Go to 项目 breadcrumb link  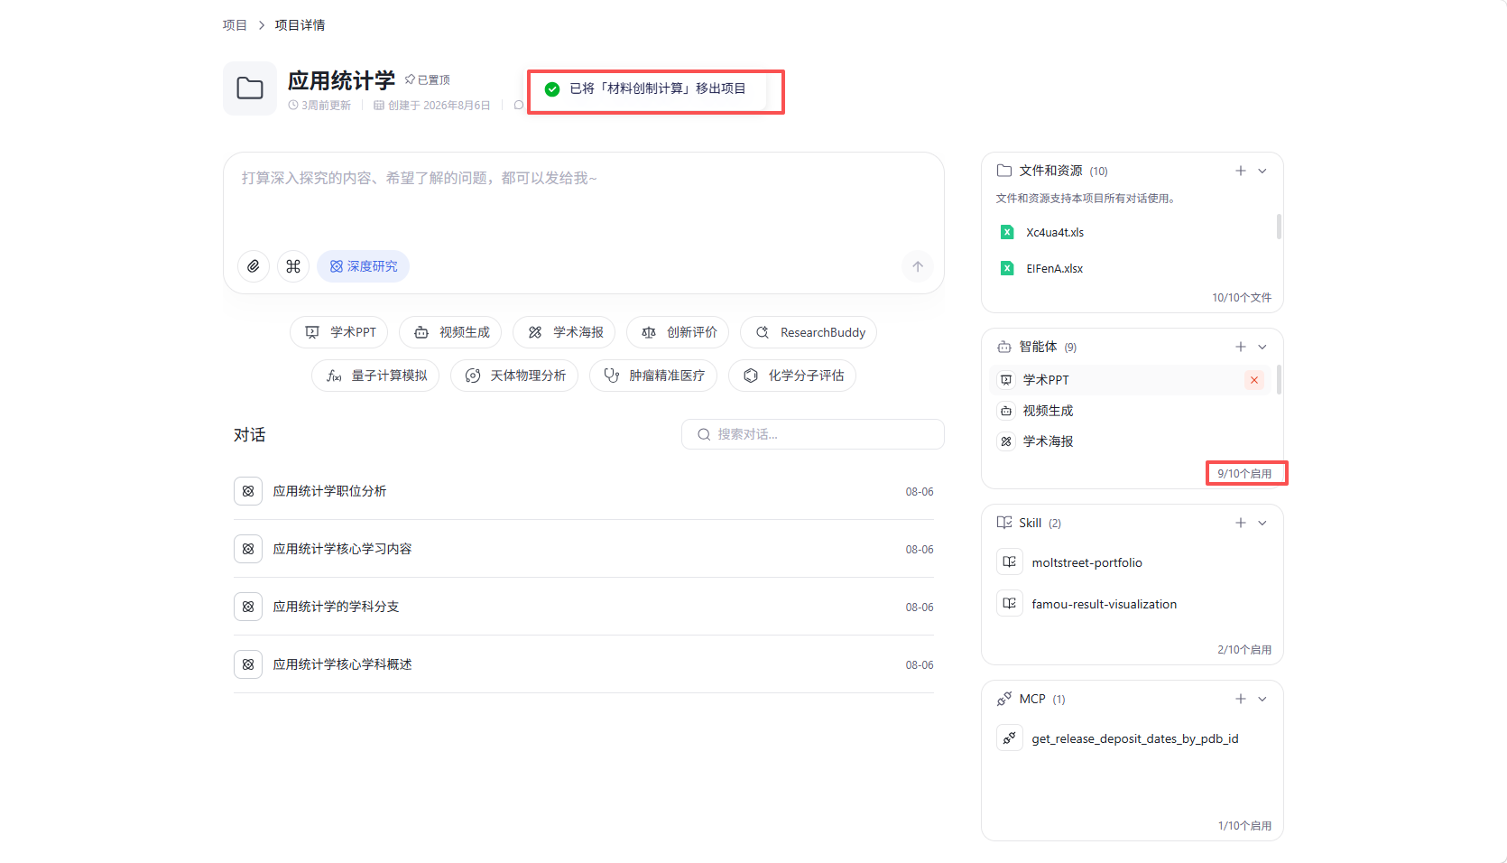pos(235,25)
